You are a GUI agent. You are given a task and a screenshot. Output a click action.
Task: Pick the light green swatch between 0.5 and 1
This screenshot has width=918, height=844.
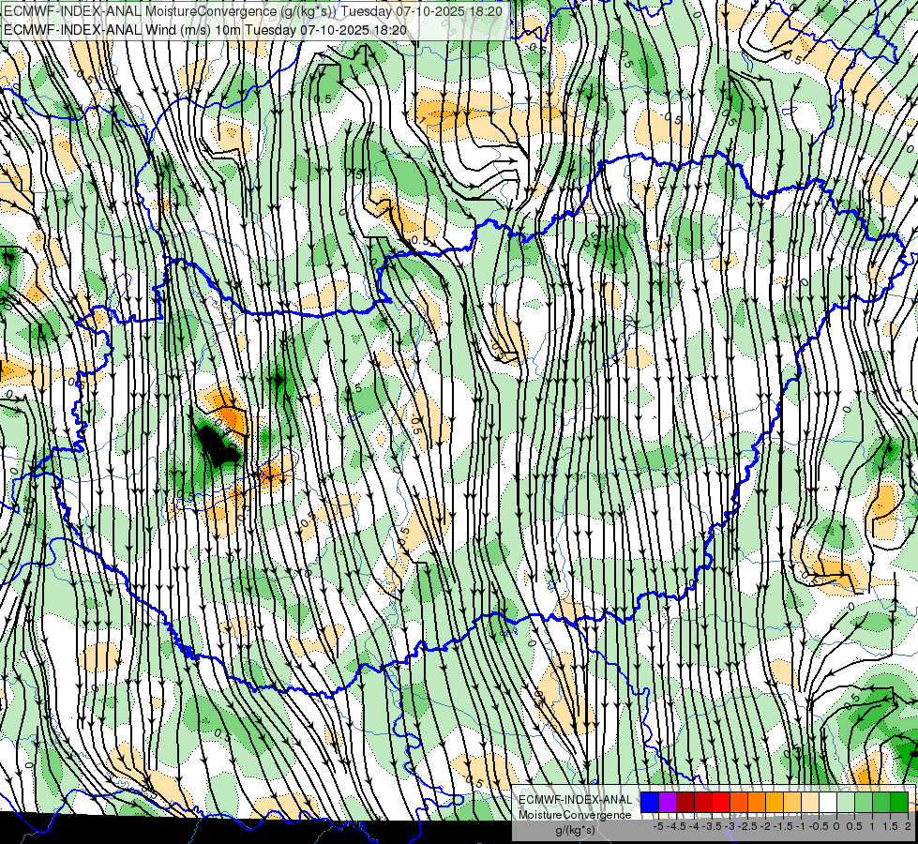863,802
